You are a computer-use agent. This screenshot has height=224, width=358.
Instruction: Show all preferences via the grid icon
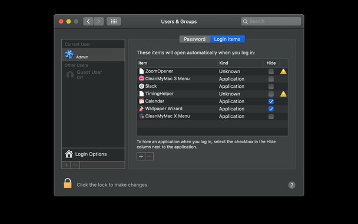(x=114, y=21)
